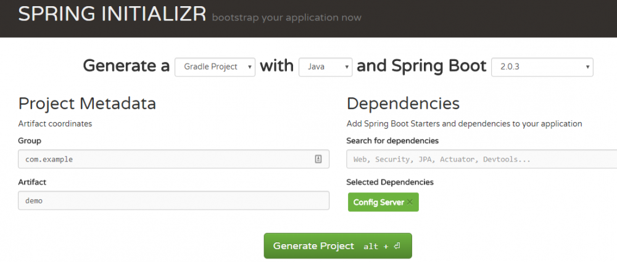Click the Project Metadata heading
The height and width of the screenshot is (262, 617).
[x=87, y=104]
